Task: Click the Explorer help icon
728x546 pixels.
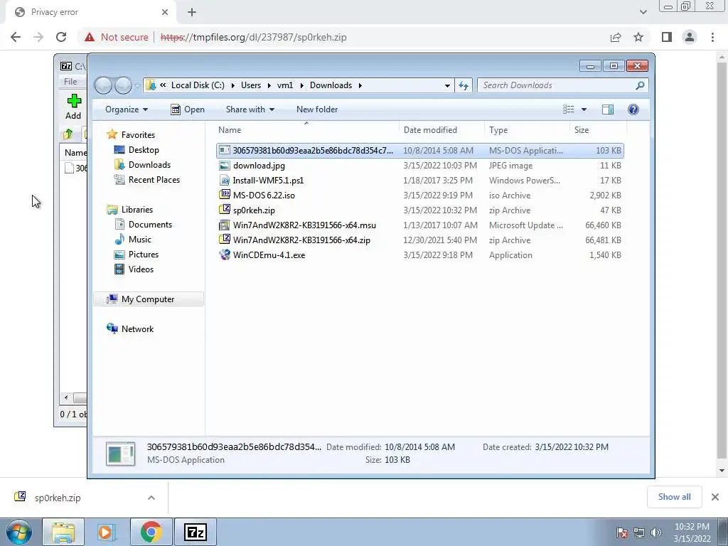Action: pos(633,109)
